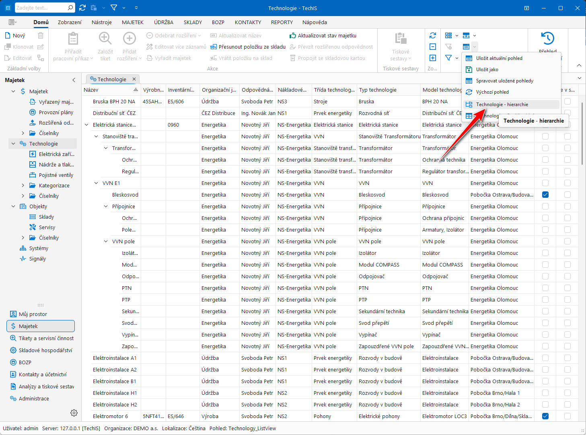This screenshot has height=435, width=586.
Task: Collapse the VVN E1 row
Action: click(96, 183)
